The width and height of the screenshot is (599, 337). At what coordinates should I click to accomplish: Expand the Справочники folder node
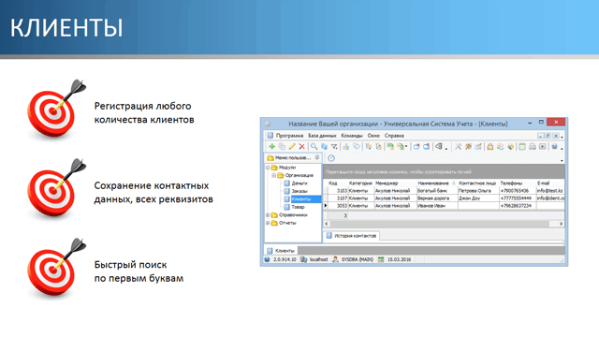[268, 215]
